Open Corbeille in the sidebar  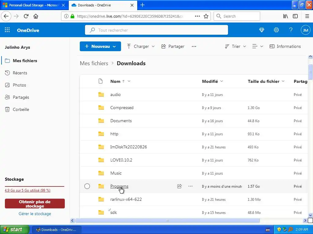tap(21, 109)
